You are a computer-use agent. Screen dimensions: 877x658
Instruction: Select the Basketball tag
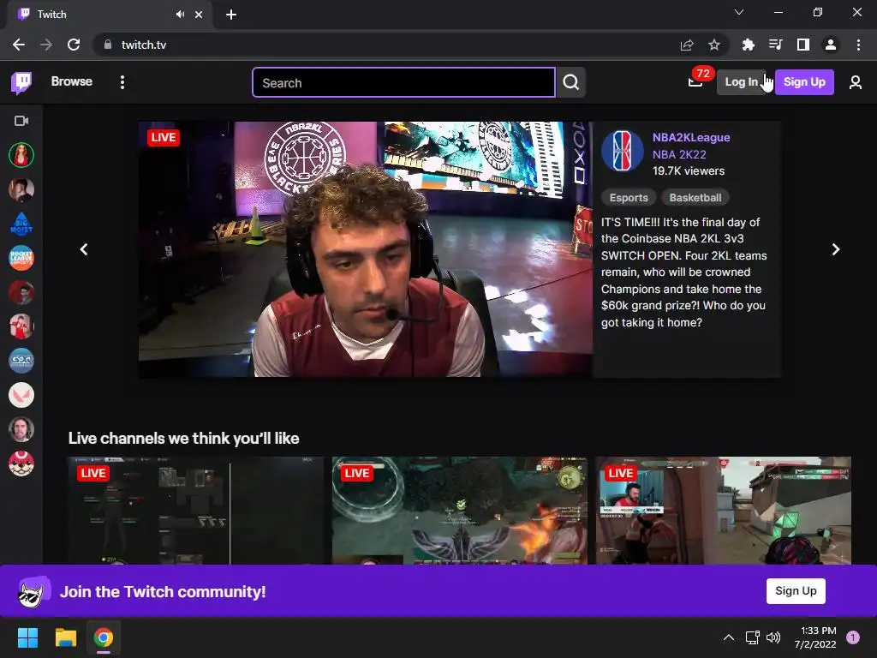695,198
